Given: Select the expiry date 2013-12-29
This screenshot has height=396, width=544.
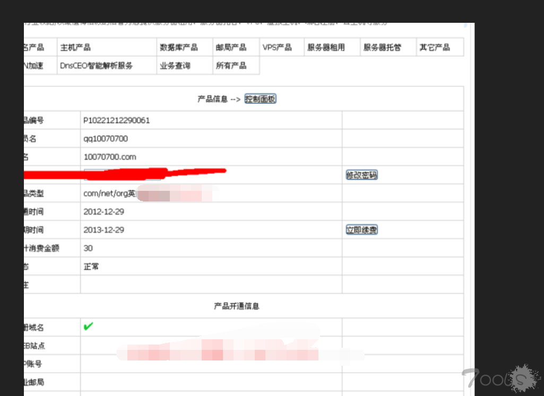Looking at the screenshot, I should coord(103,230).
